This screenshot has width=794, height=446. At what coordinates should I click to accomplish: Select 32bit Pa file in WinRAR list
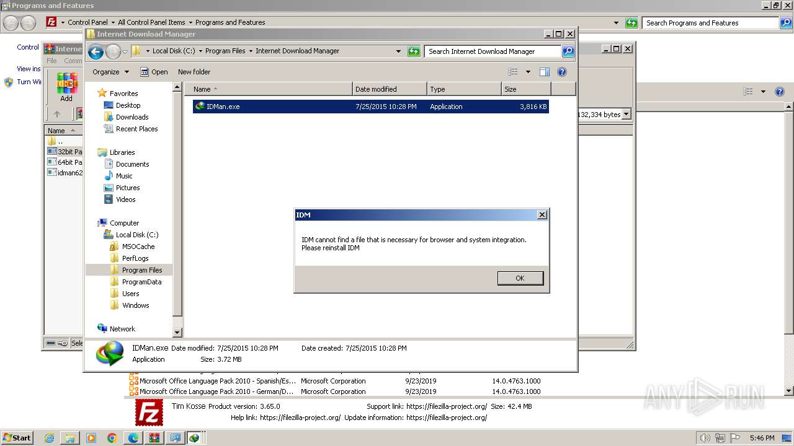(65, 152)
